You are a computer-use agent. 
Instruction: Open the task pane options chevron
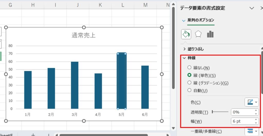click(x=252, y=8)
